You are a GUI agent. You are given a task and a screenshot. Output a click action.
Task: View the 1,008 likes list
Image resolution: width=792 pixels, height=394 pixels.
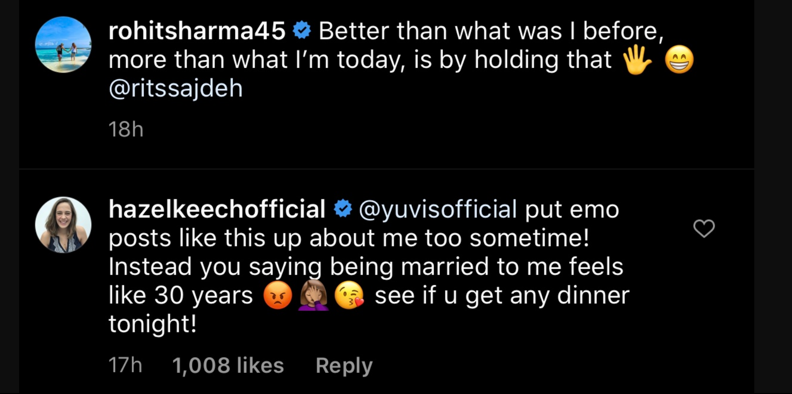(x=228, y=365)
